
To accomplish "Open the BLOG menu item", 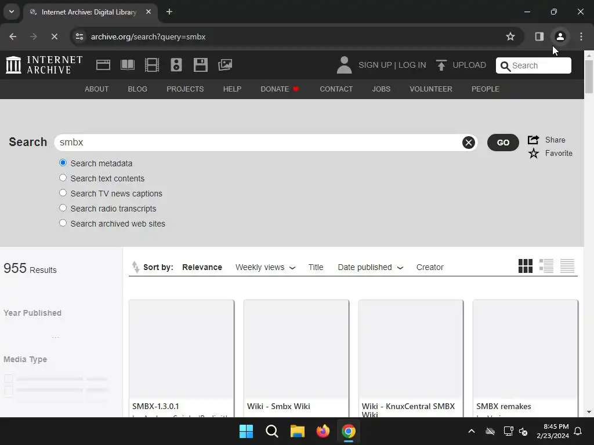I will pos(137,89).
